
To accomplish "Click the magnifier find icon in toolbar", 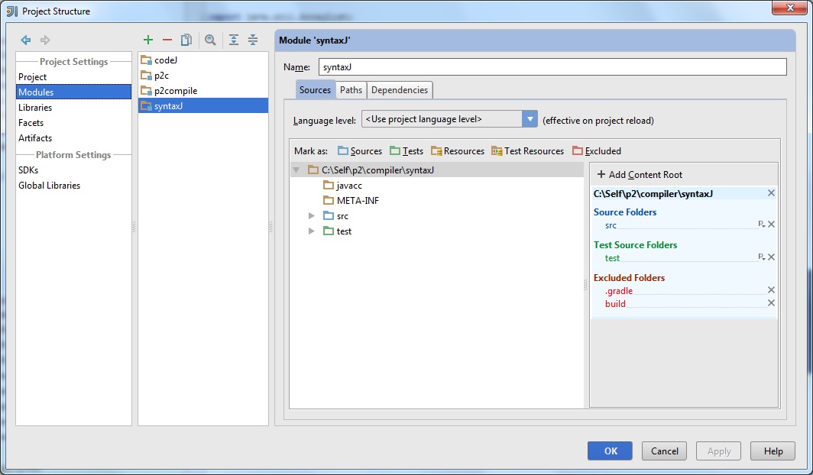I will tap(210, 40).
